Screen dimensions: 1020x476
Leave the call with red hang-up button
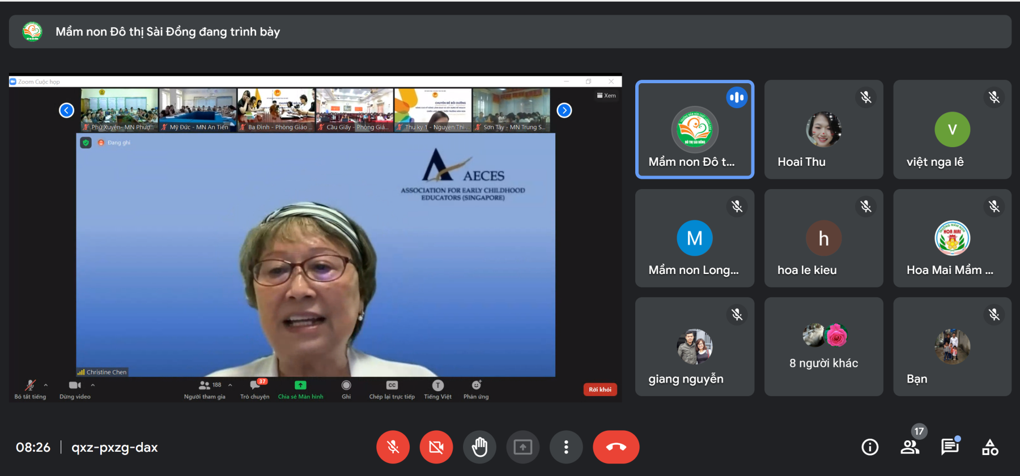pyautogui.click(x=616, y=447)
